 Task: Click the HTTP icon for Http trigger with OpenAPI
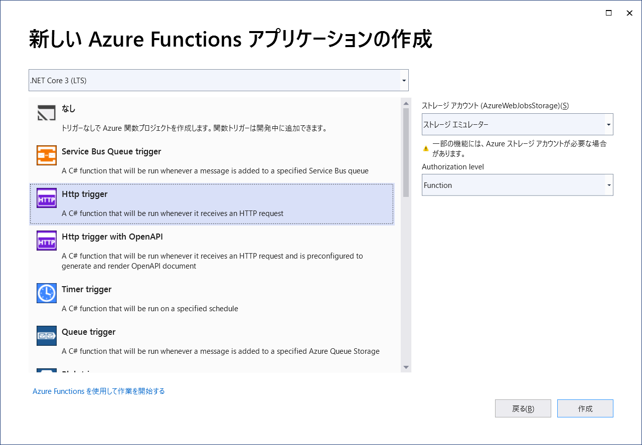tap(47, 241)
